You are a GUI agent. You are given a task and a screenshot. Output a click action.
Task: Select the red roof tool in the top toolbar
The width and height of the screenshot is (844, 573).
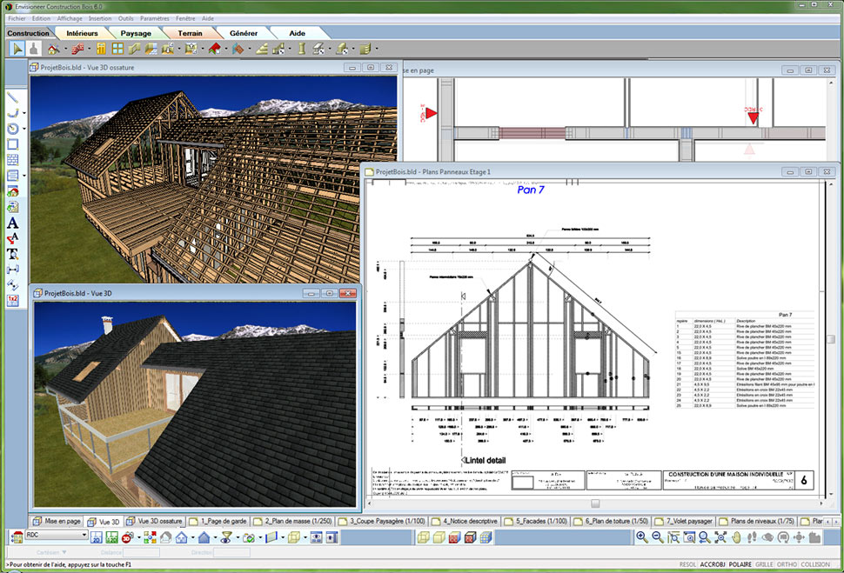(214, 50)
